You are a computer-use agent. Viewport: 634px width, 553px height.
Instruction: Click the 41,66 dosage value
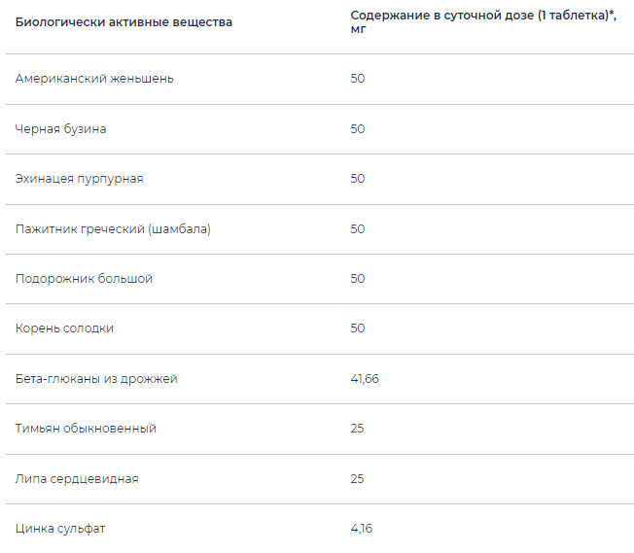point(365,379)
